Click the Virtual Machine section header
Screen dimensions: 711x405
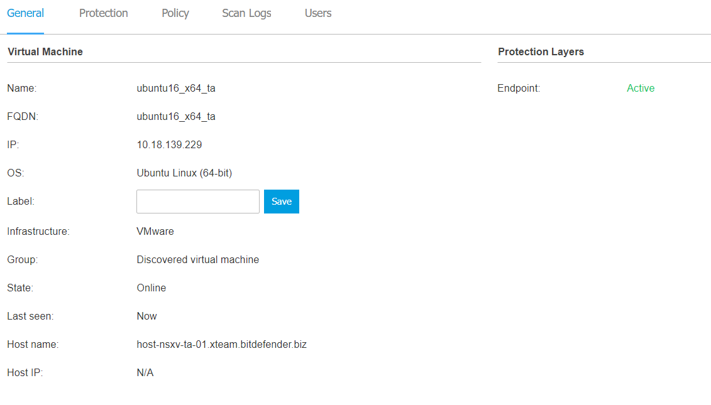tap(45, 51)
